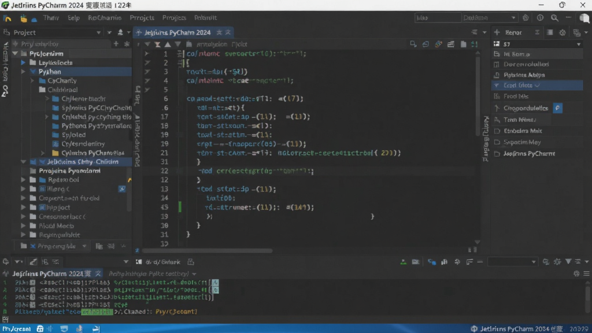Click the bell icon in the Project panel header
The image size is (592, 333).
click(x=120, y=32)
